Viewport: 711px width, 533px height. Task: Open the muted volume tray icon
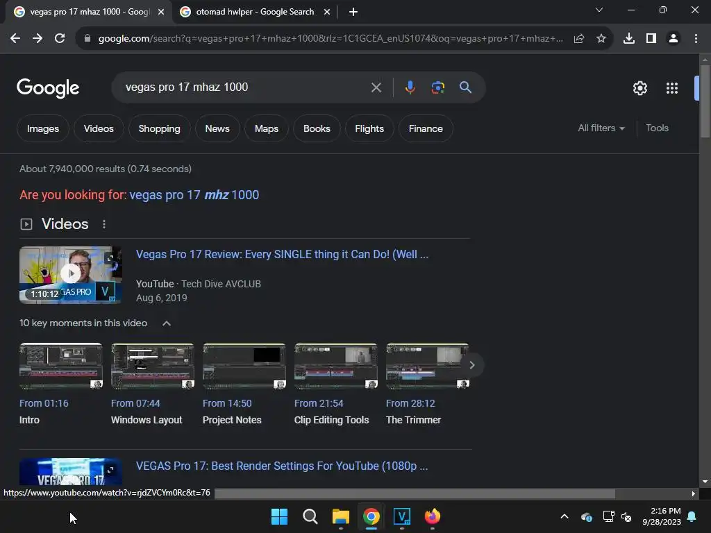point(626,516)
